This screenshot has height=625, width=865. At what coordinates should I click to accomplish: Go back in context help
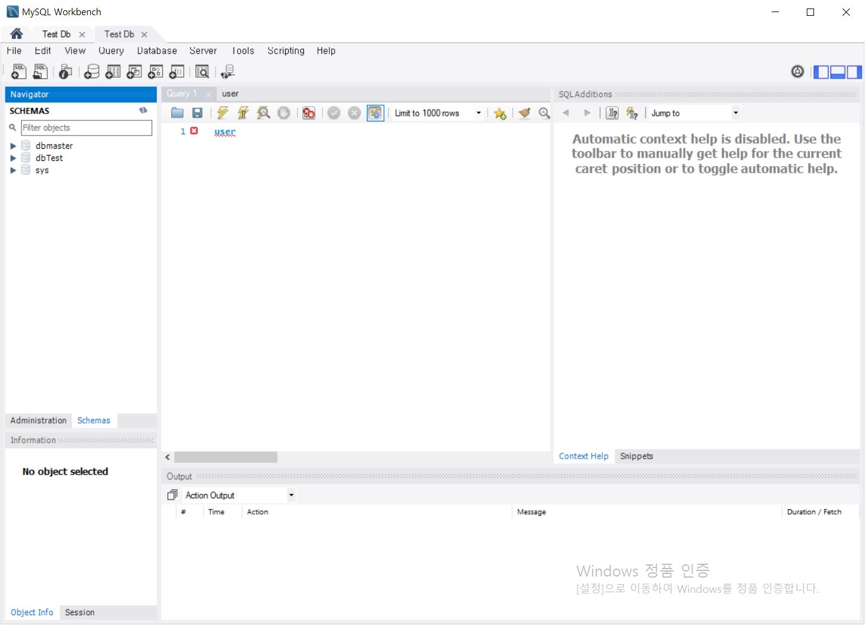(566, 113)
